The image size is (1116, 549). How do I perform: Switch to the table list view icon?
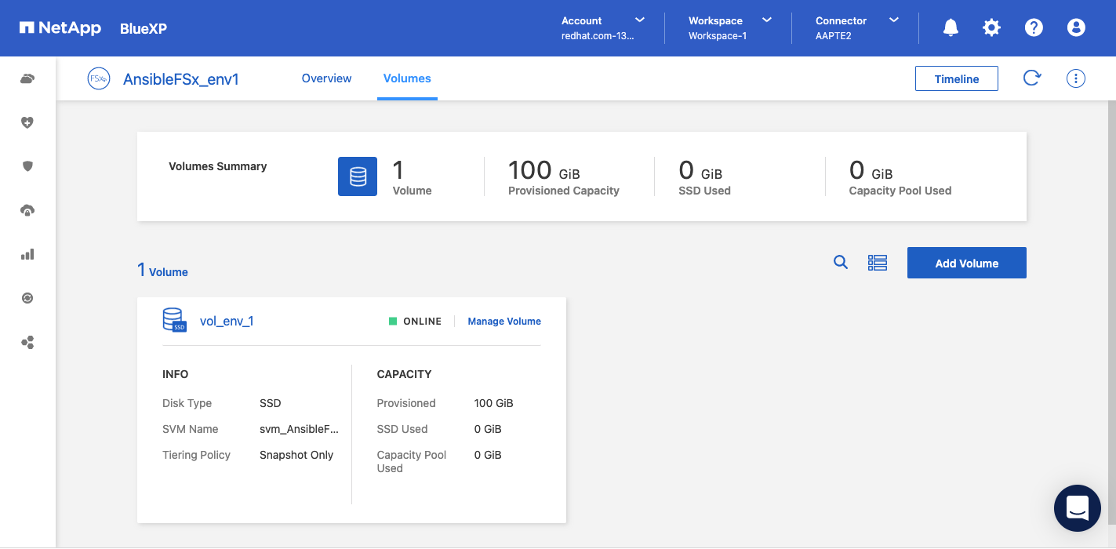[877, 263]
